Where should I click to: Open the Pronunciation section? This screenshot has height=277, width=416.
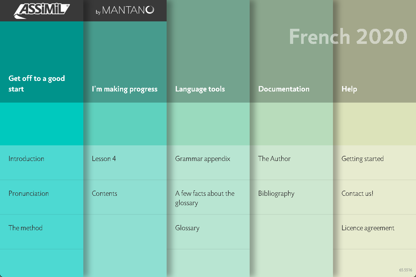point(42,197)
